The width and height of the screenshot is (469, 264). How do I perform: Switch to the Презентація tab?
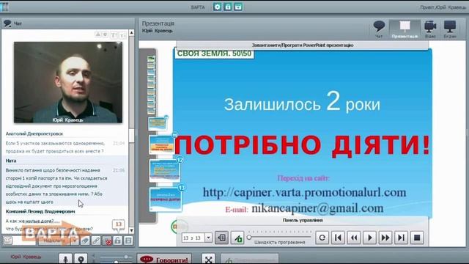coord(405,29)
